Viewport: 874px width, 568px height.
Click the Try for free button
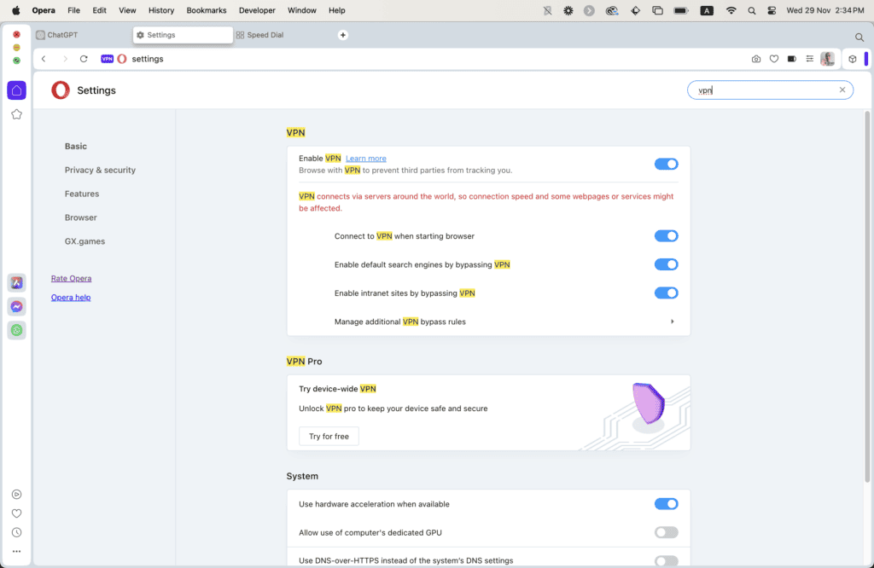click(329, 436)
